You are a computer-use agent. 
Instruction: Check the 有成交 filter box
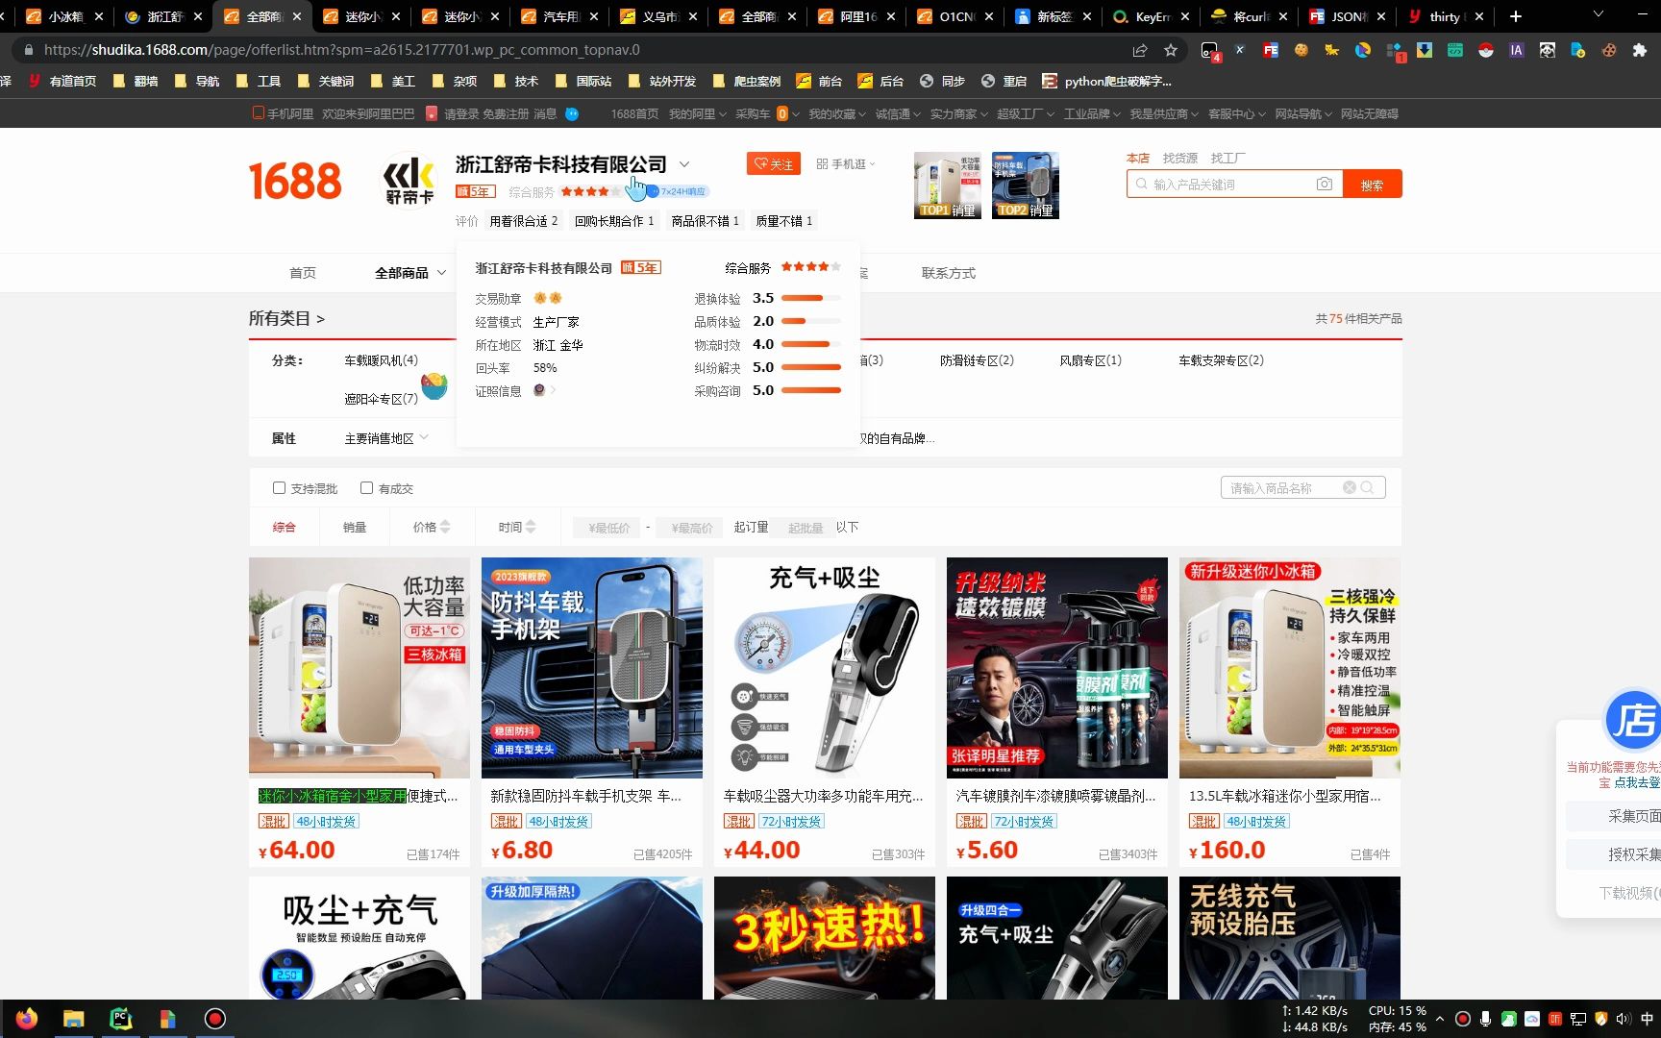pyautogui.click(x=366, y=488)
